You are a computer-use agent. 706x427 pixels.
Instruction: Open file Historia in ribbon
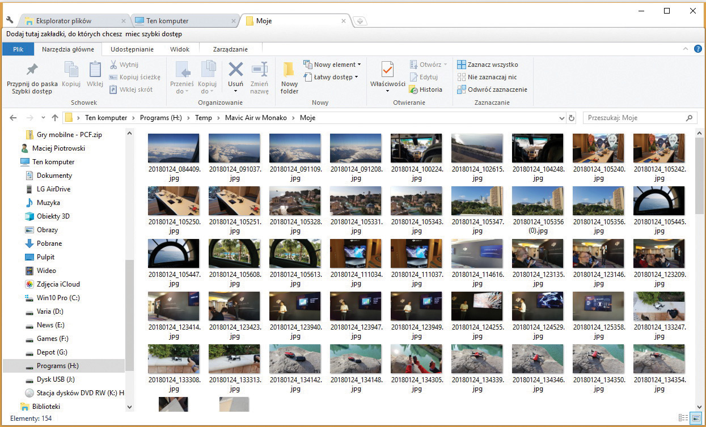[x=426, y=89]
